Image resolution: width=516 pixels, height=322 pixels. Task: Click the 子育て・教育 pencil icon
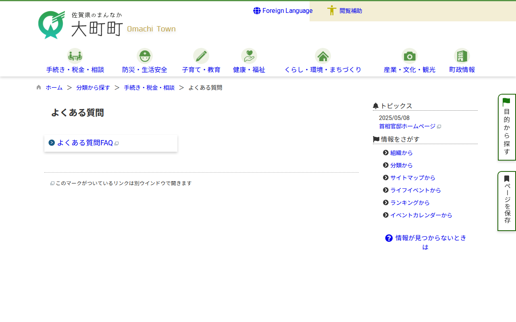(x=201, y=56)
